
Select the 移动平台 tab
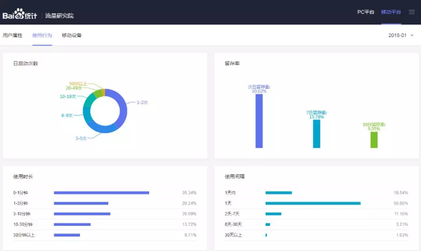pos(391,12)
